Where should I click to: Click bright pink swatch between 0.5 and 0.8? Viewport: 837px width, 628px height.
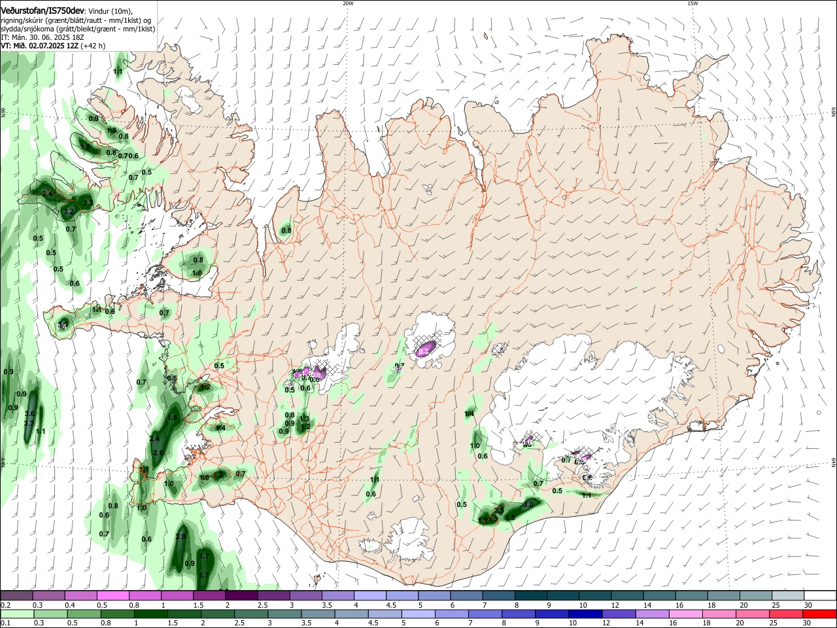[x=112, y=596]
